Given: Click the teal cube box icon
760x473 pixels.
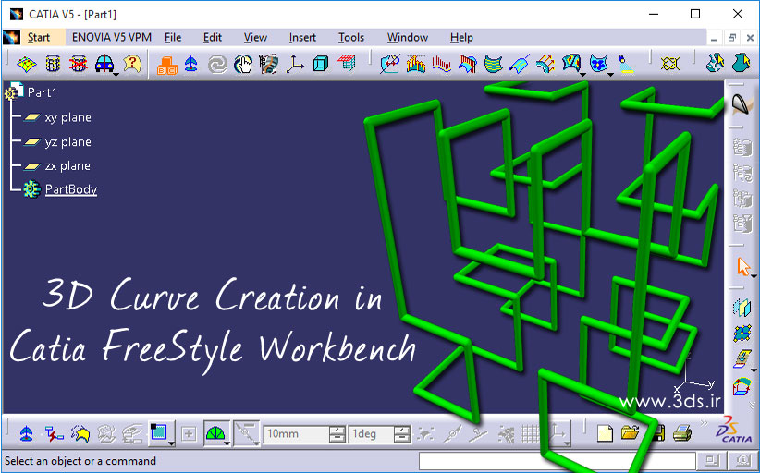Looking at the screenshot, I should click(321, 64).
